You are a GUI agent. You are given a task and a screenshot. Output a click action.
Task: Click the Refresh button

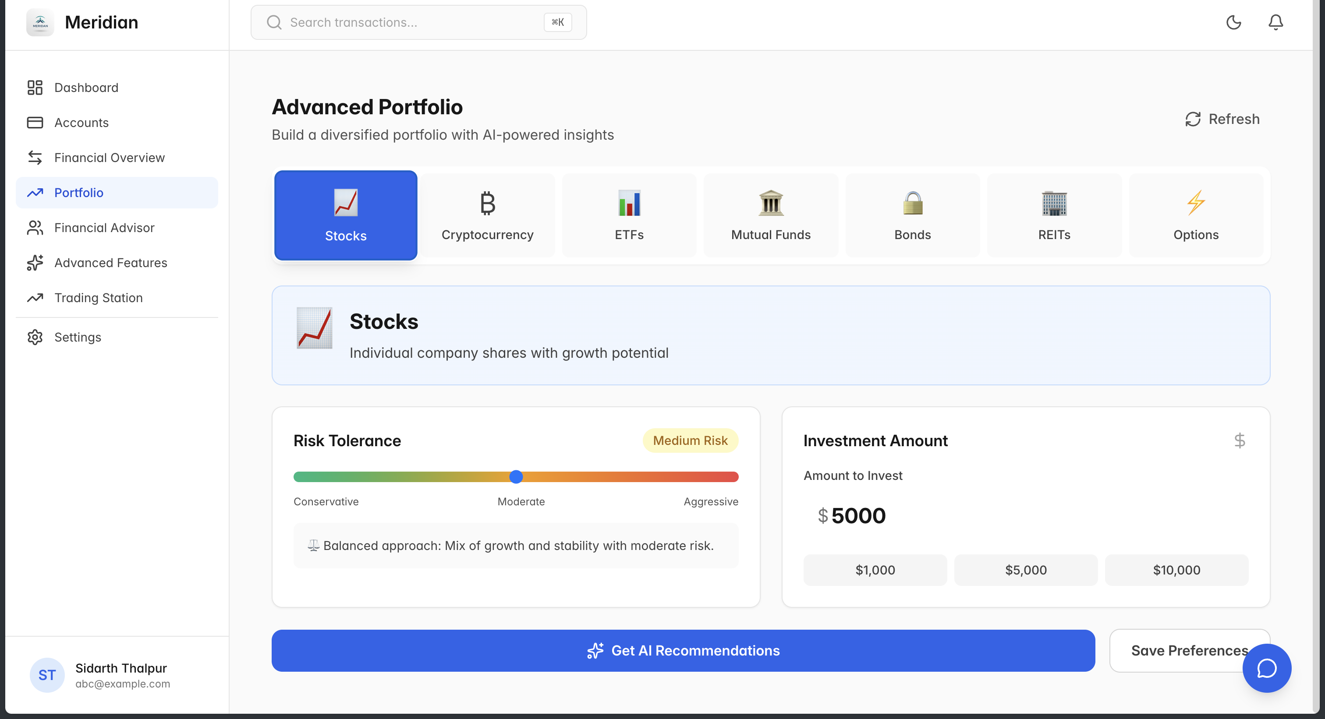(x=1222, y=119)
